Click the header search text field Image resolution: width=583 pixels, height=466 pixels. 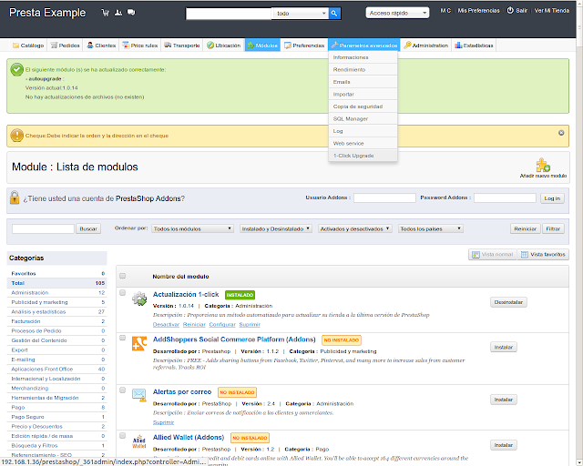[x=229, y=14]
